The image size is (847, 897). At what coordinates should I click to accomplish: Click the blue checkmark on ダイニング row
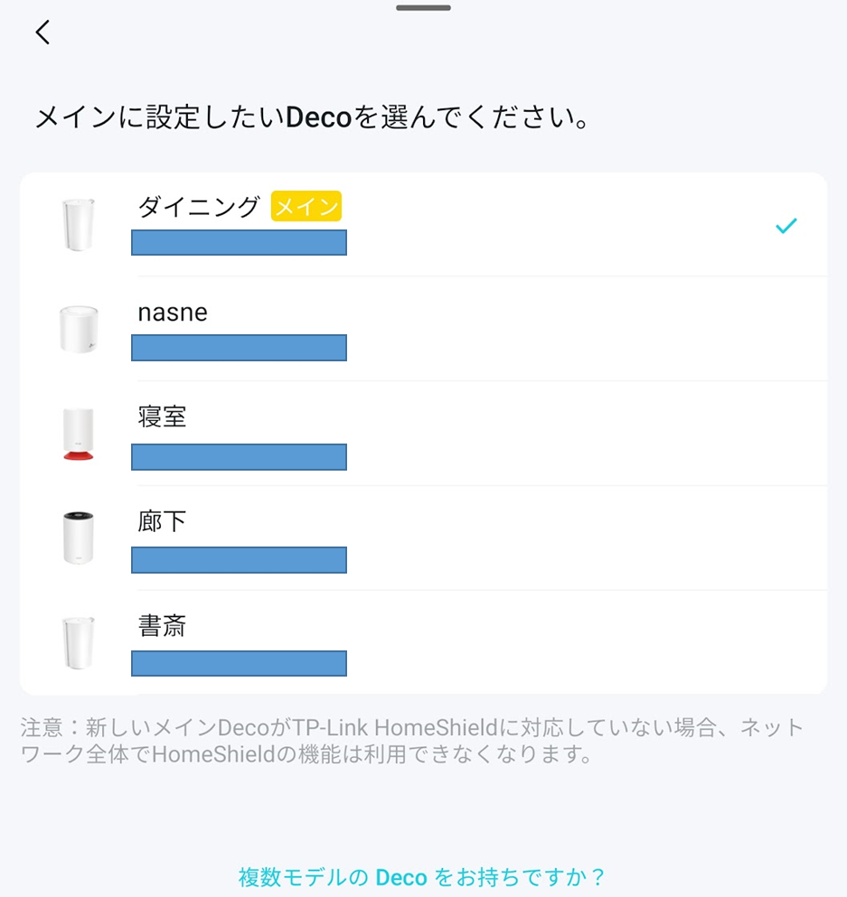[786, 226]
